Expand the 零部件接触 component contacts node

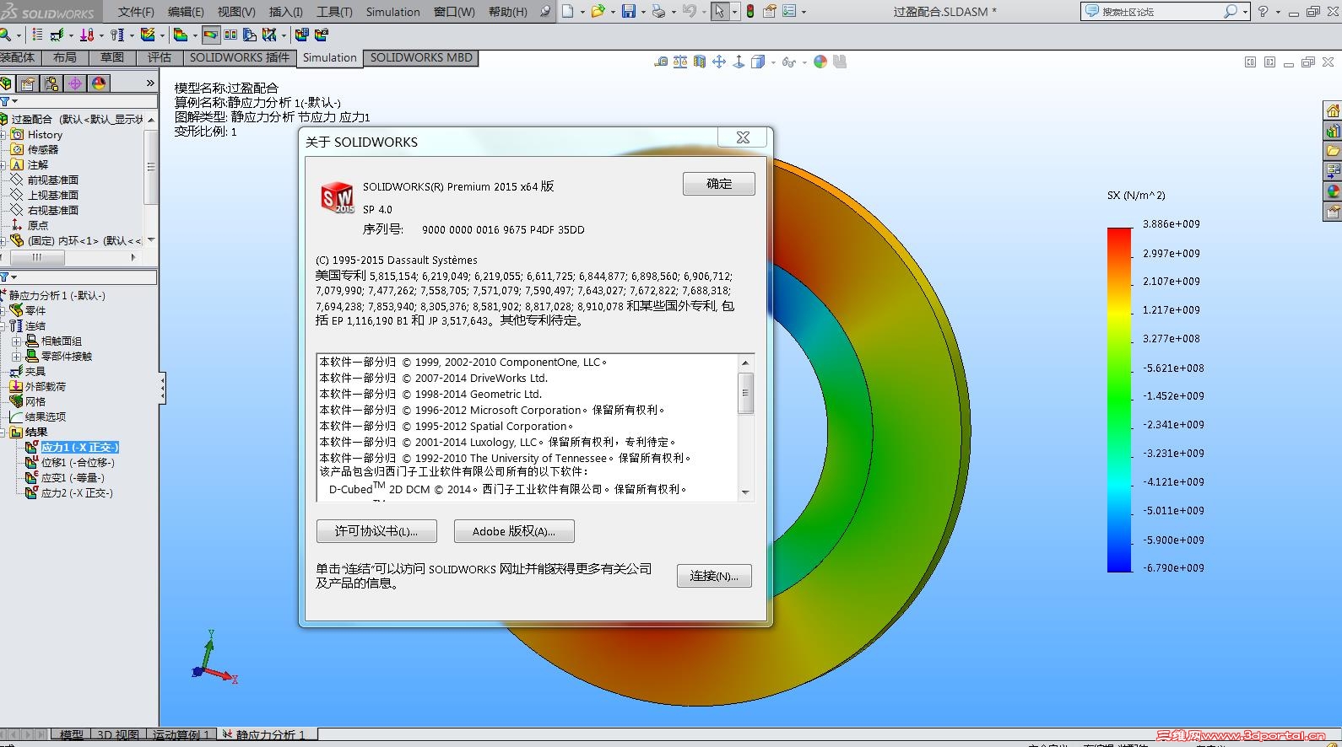(x=17, y=356)
